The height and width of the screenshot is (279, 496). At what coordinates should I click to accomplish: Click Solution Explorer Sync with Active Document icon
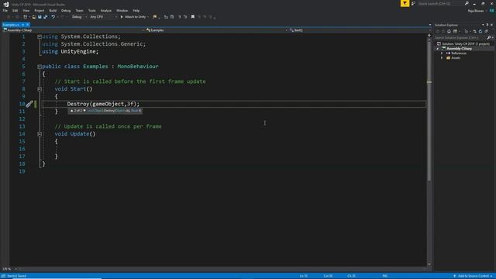point(474,31)
